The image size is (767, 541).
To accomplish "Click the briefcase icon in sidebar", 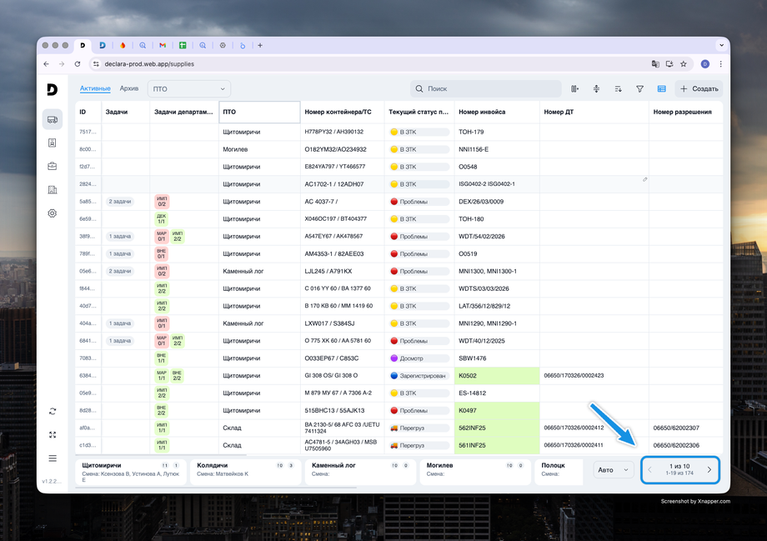I will point(53,166).
